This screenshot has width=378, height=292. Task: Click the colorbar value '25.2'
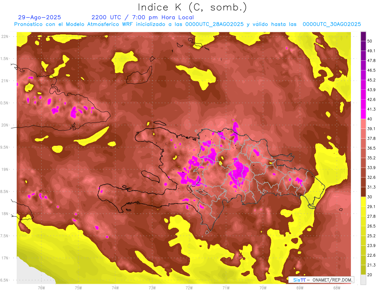[x=371, y=236]
